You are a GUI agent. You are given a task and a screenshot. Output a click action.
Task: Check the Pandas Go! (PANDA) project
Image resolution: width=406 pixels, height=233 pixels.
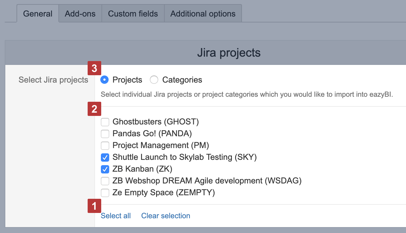105,134
